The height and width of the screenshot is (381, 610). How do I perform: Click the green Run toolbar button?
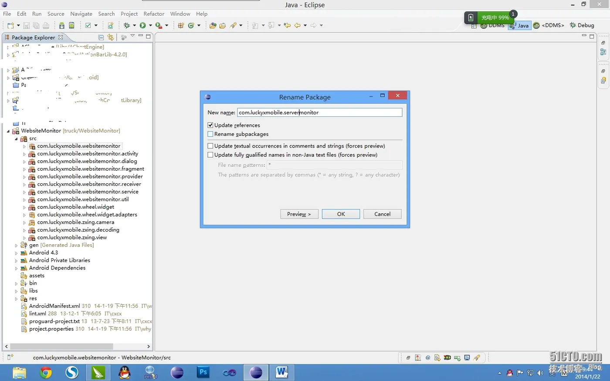coord(142,26)
